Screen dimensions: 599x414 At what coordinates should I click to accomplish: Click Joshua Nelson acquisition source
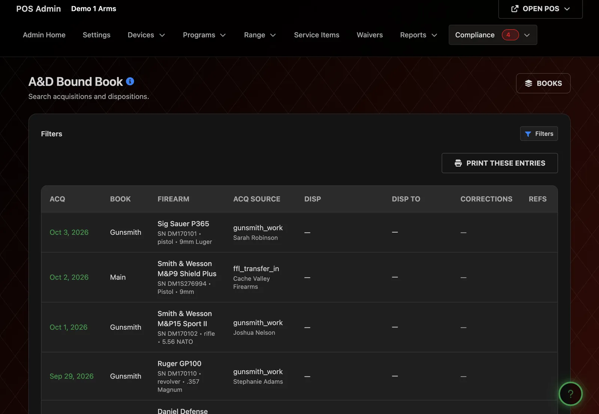254,333
